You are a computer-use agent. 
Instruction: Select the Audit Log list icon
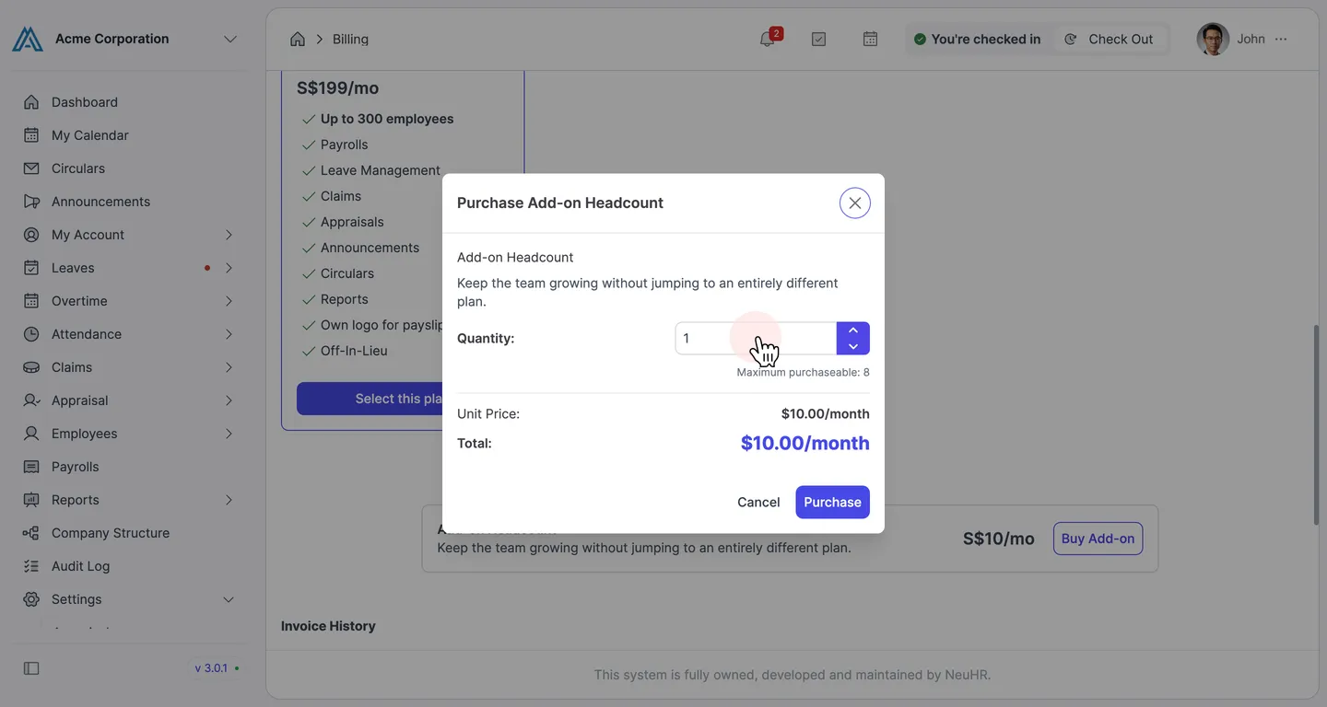[x=31, y=566]
